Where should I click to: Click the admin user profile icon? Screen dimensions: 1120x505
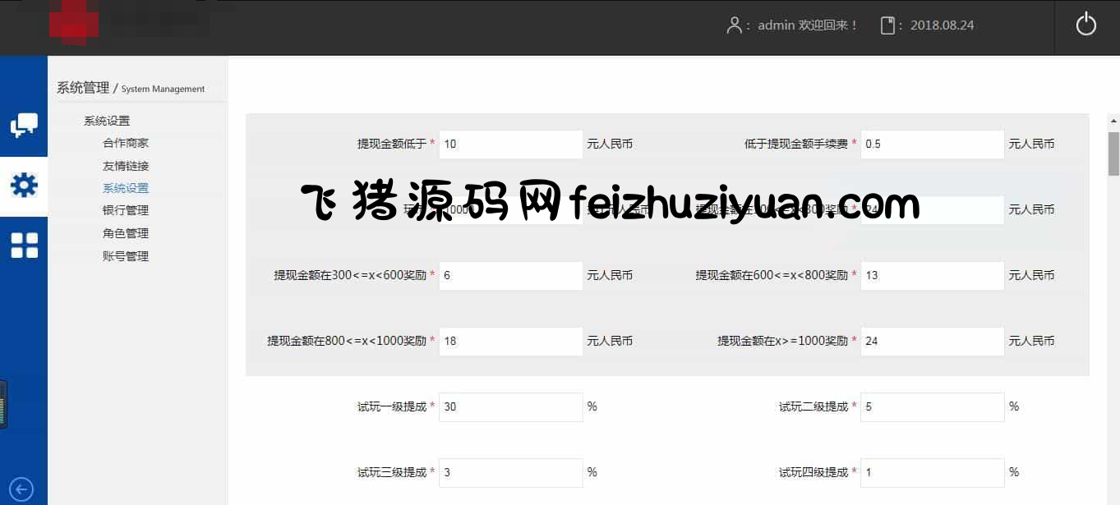734,25
